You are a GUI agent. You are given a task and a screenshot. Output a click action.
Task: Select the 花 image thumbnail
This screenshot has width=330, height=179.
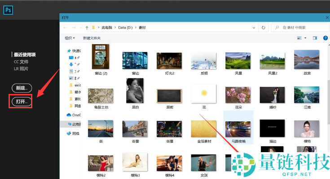[203, 94]
